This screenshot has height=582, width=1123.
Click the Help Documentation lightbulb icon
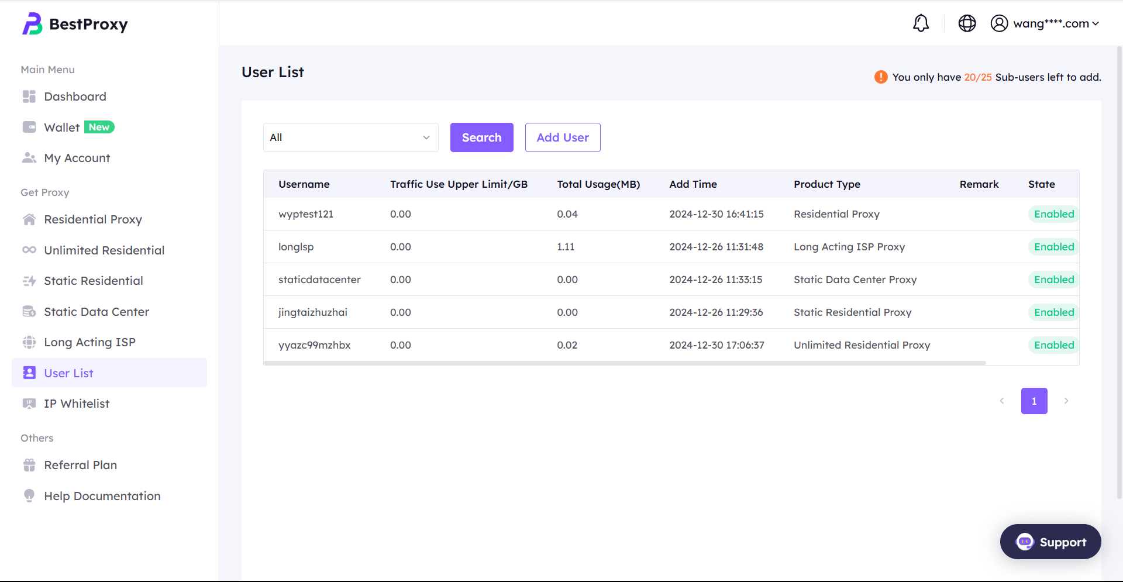coord(29,495)
